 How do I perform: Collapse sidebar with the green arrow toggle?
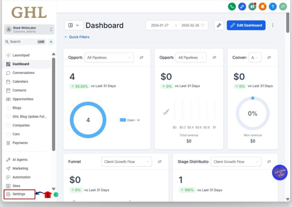tap(56, 194)
